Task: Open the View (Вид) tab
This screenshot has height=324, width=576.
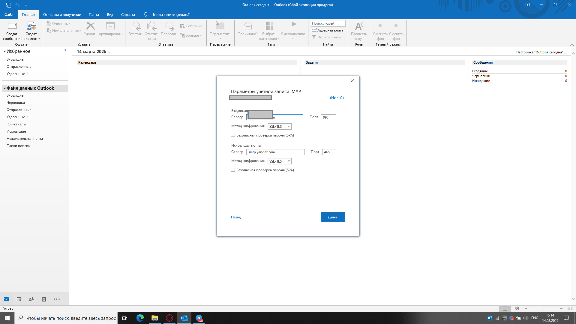Action: click(x=110, y=15)
